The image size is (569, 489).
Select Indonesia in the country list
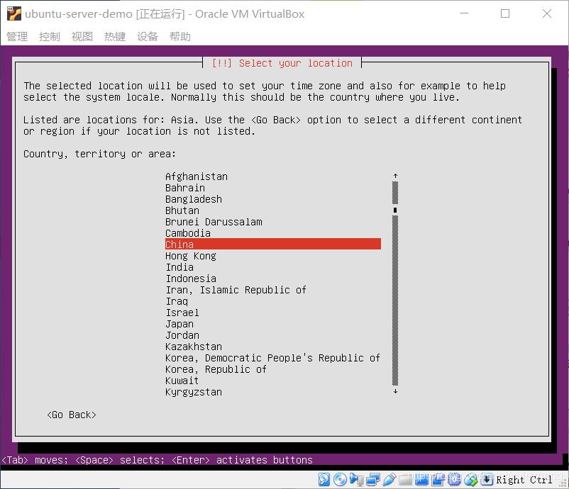(191, 279)
